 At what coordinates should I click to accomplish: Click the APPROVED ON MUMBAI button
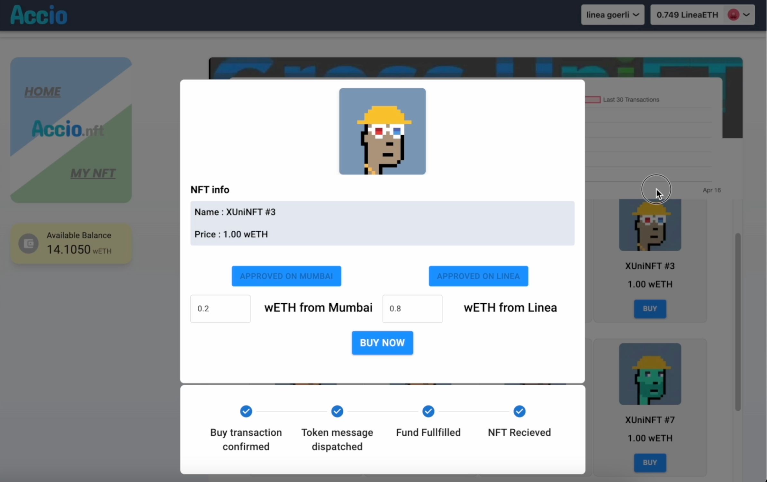[x=286, y=276]
